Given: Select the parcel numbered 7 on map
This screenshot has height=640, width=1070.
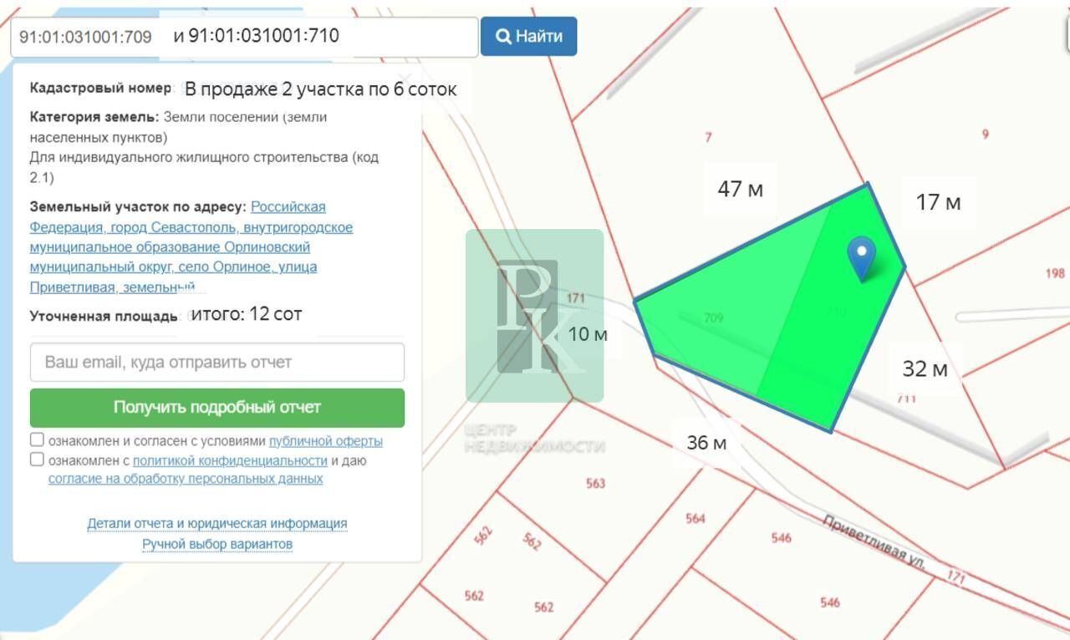Looking at the screenshot, I should [708, 137].
